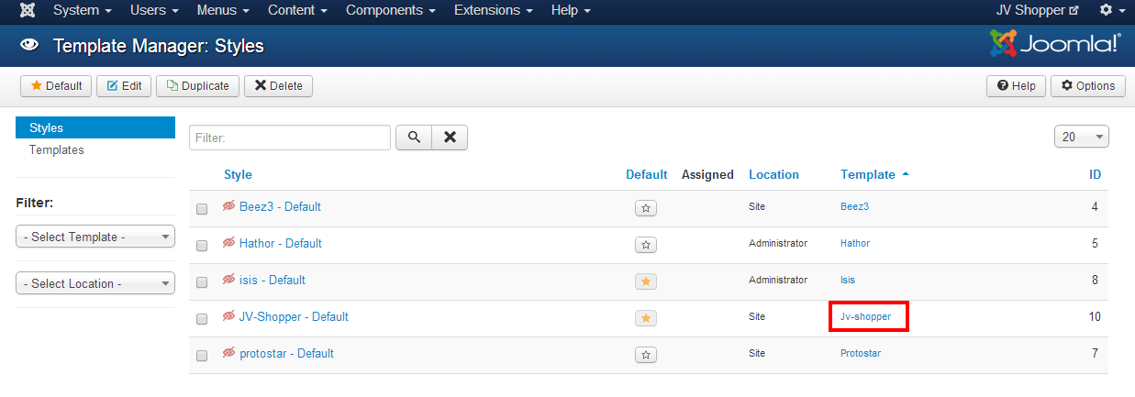Click the preview icon next to isis - Default
Screen dimensions: 1135x397
229,280
